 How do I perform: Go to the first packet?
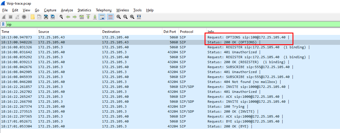(x=88, y=17)
